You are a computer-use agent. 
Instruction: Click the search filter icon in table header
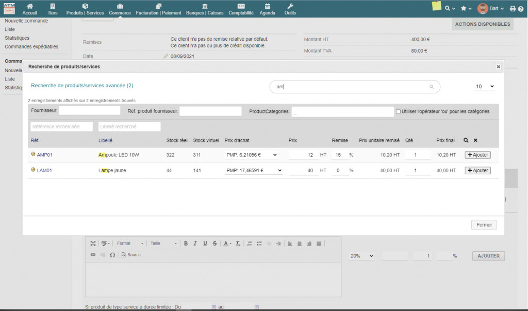click(x=466, y=140)
